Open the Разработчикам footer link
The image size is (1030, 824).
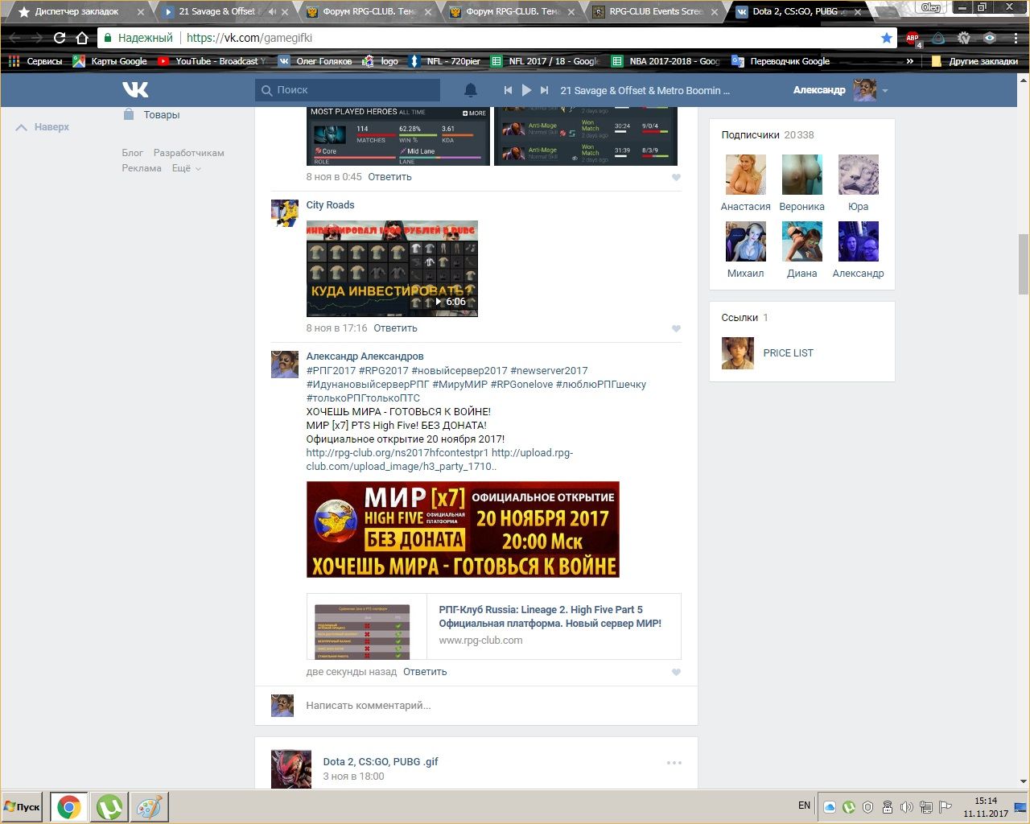coord(188,153)
